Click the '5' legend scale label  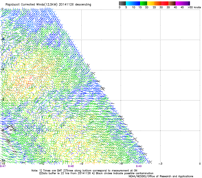tap(126, 7)
